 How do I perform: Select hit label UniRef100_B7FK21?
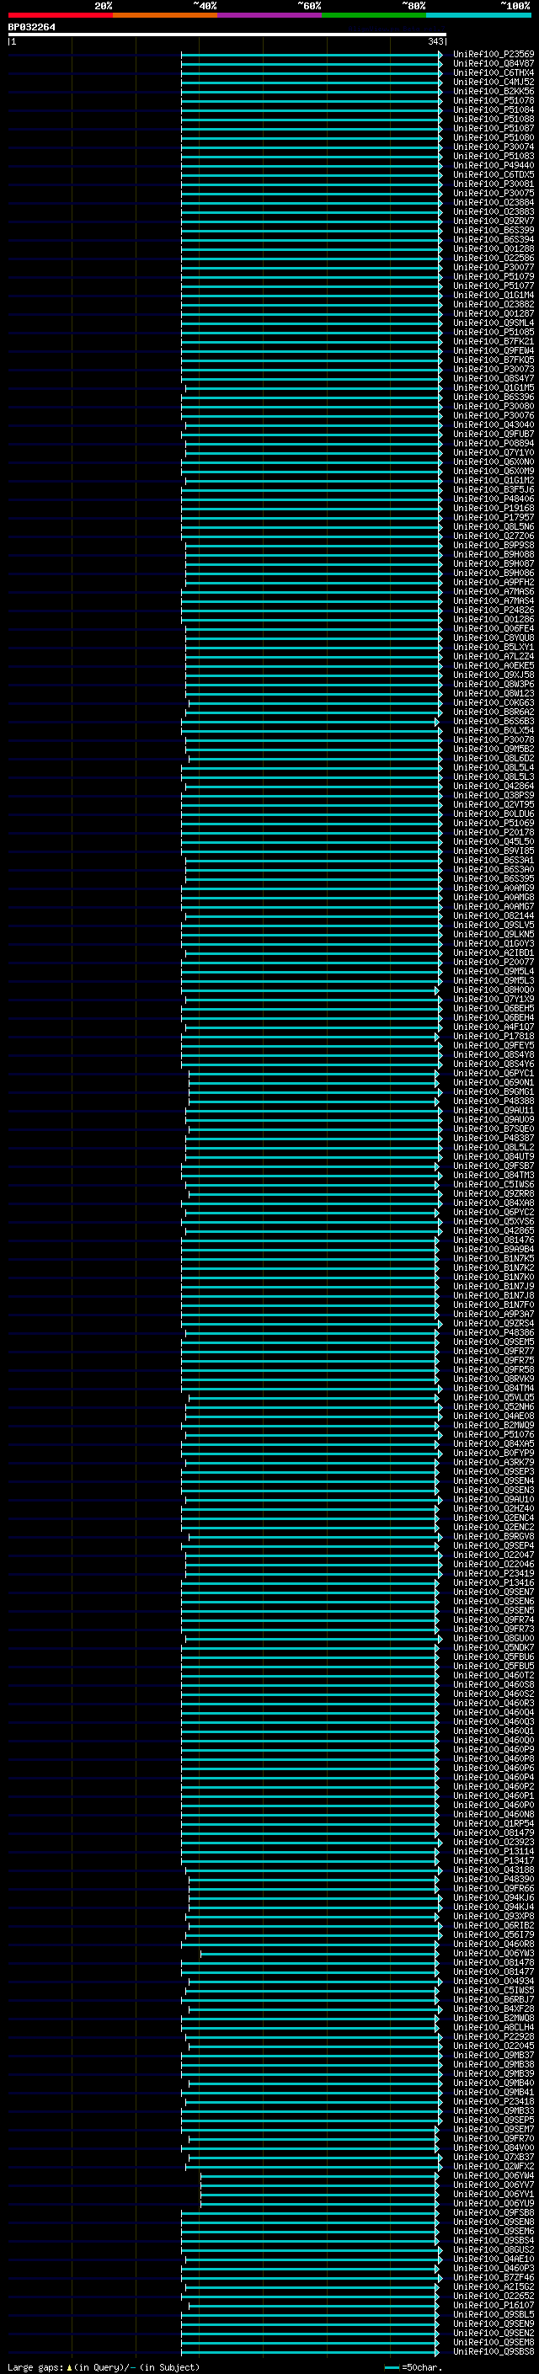[x=494, y=341]
